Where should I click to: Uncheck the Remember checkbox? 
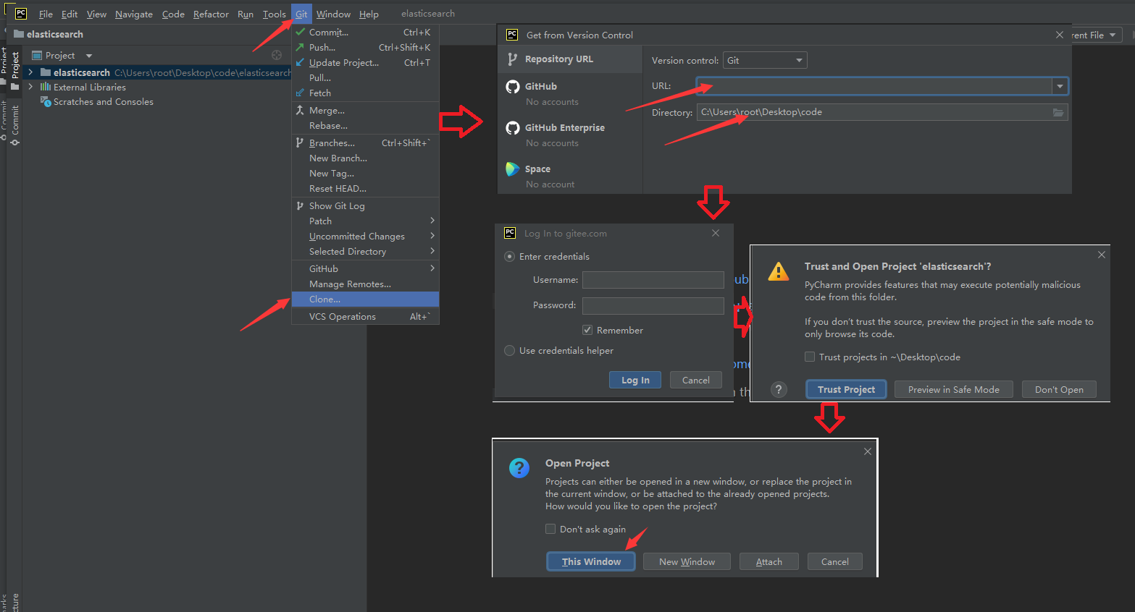587,330
